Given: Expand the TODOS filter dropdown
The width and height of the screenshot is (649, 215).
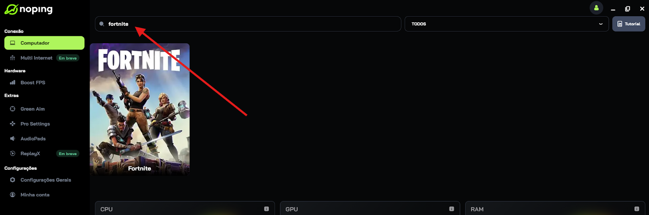Looking at the screenshot, I should click(507, 24).
